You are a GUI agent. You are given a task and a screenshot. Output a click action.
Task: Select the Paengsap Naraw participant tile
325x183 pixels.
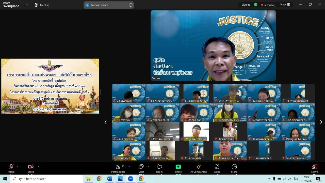(298, 132)
